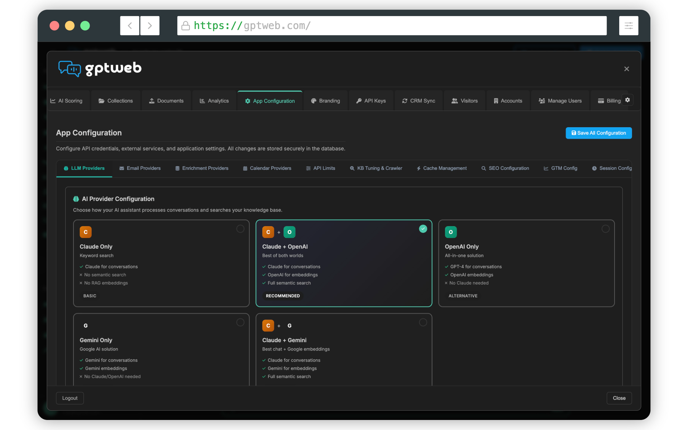Go forward with the browser forward arrow
The width and height of the screenshot is (688, 430).
click(x=150, y=26)
